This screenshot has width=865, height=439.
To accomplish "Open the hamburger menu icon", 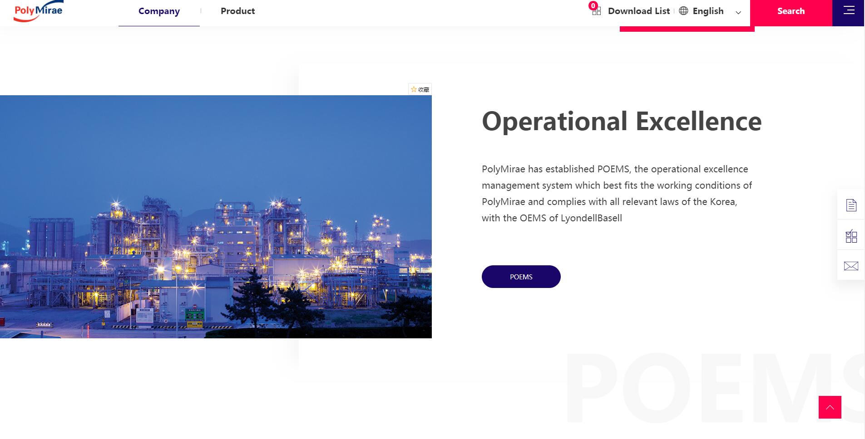I will coord(849,10).
